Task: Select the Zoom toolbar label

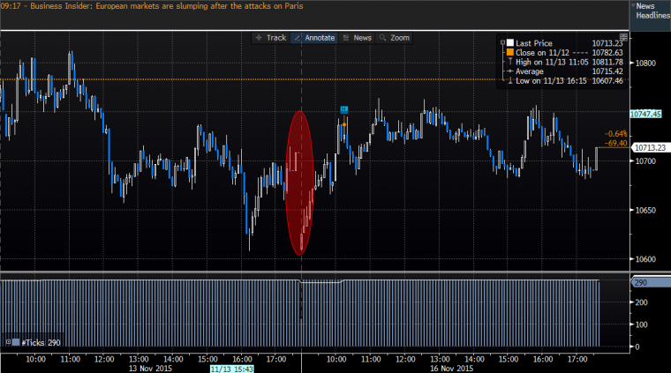Action: pos(400,38)
